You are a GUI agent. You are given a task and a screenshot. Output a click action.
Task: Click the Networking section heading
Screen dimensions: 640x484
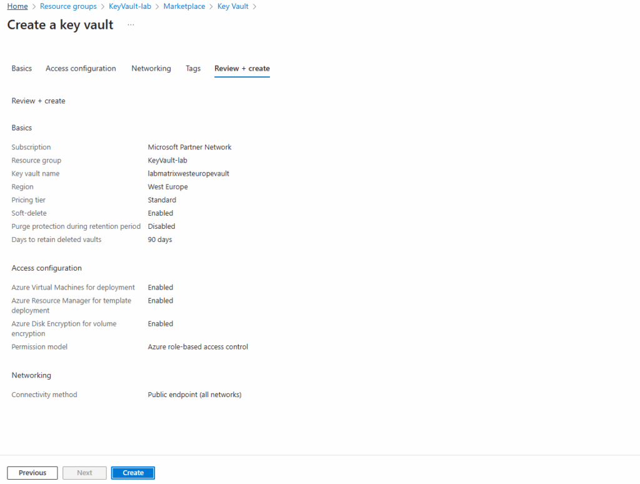coord(31,375)
